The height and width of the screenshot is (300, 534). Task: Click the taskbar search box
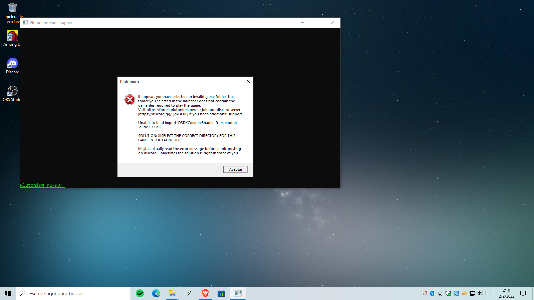coord(73,293)
